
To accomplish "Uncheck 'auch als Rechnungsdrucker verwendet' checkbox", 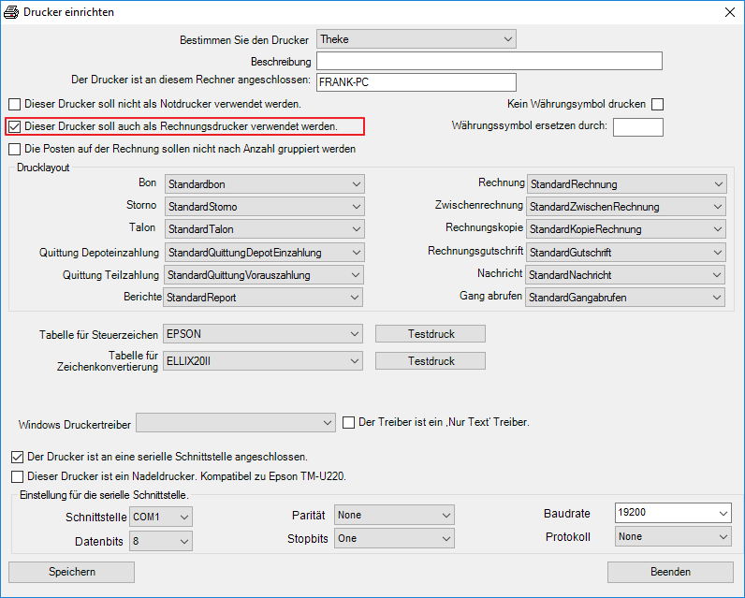I will 15,127.
